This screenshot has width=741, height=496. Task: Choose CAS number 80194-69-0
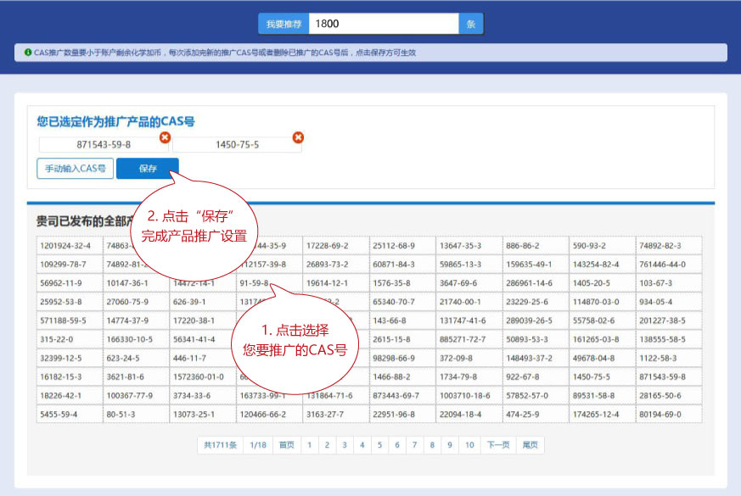[669, 415]
